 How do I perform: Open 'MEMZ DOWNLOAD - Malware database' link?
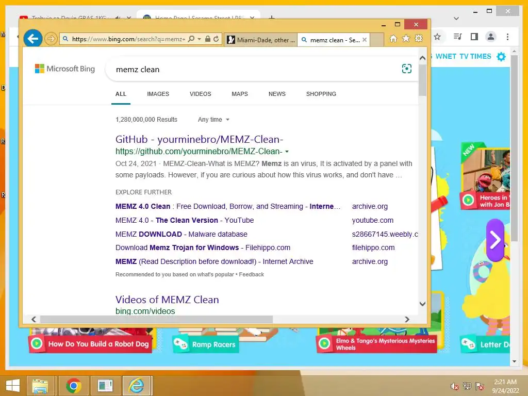pyautogui.click(x=181, y=234)
